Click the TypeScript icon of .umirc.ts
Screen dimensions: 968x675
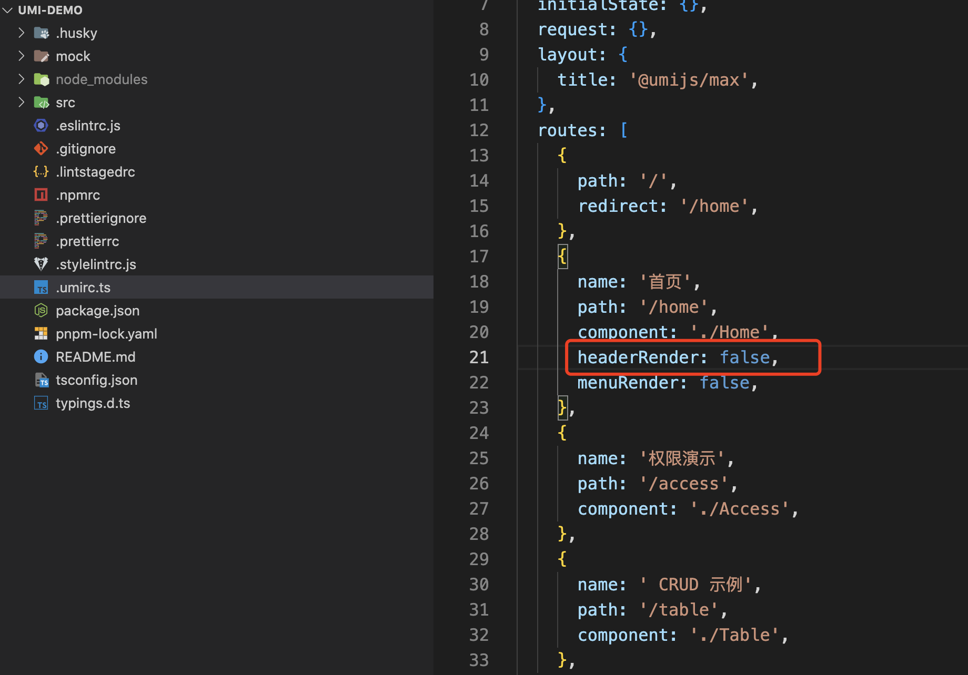pos(41,287)
